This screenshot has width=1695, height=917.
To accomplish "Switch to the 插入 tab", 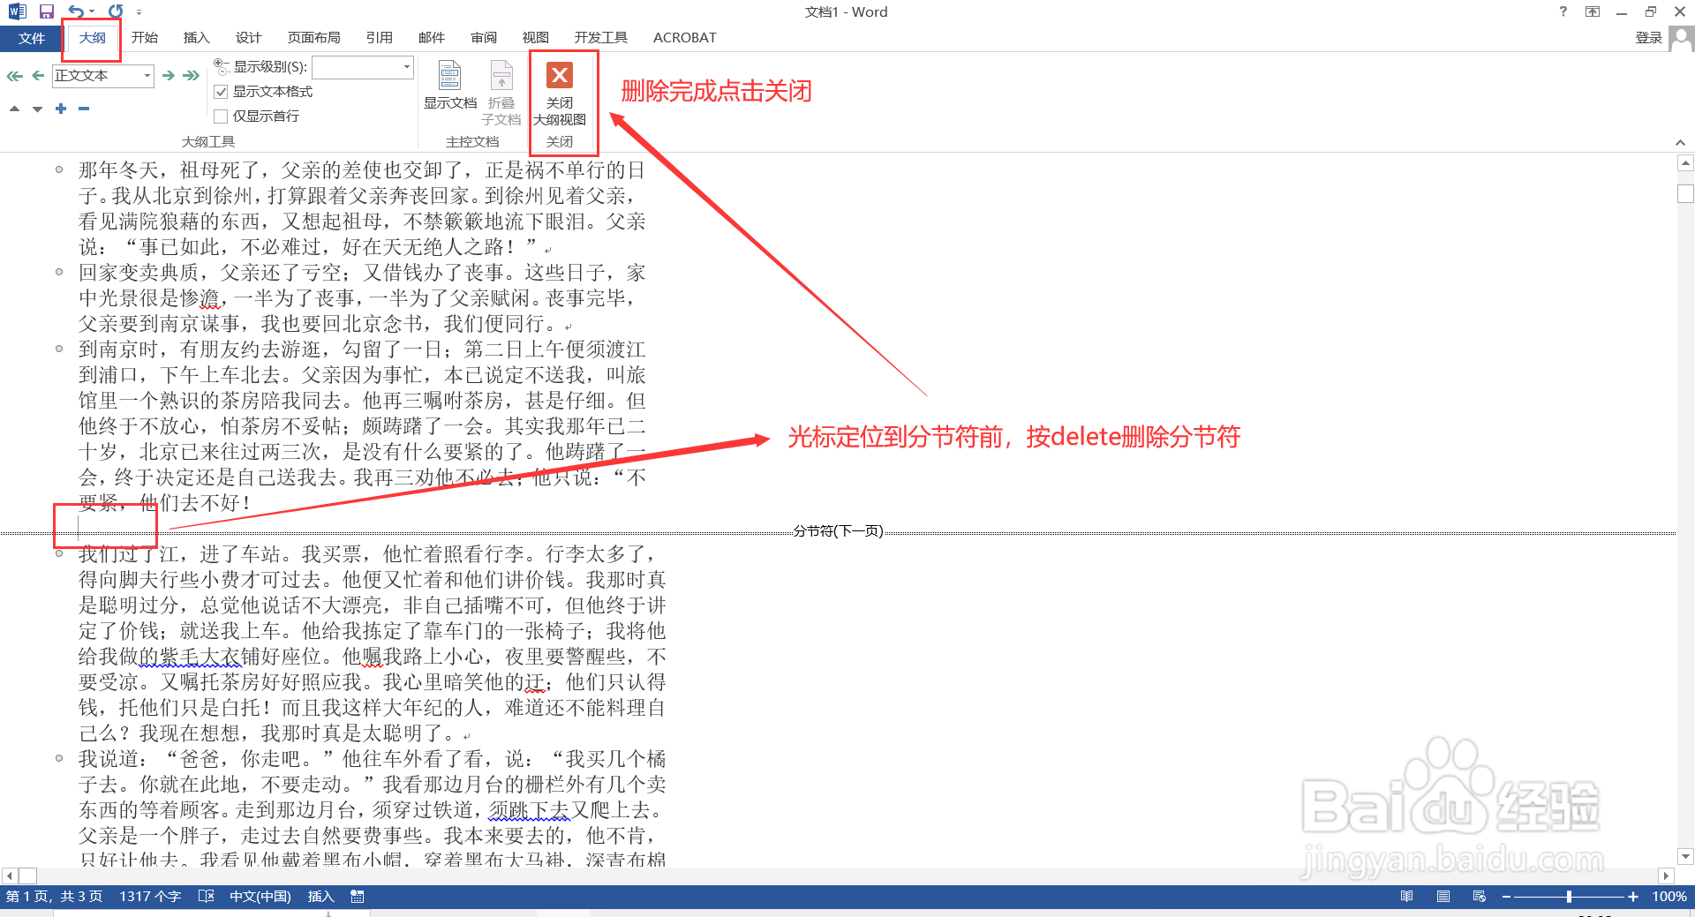I will coord(197,38).
